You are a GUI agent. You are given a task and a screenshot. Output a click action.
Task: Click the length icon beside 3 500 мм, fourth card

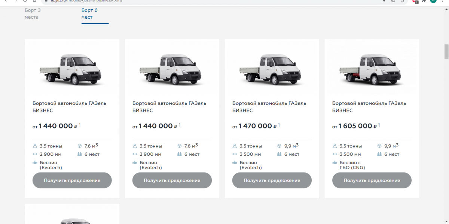pos(335,154)
